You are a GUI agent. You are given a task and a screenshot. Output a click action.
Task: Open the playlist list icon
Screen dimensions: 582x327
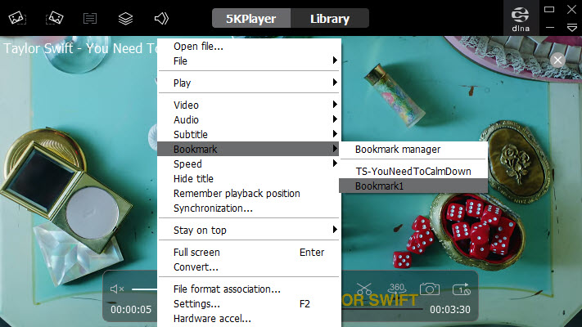click(90, 18)
